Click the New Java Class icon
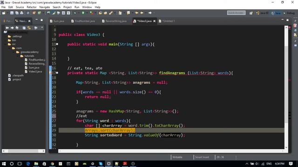 click(x=39, y=13)
